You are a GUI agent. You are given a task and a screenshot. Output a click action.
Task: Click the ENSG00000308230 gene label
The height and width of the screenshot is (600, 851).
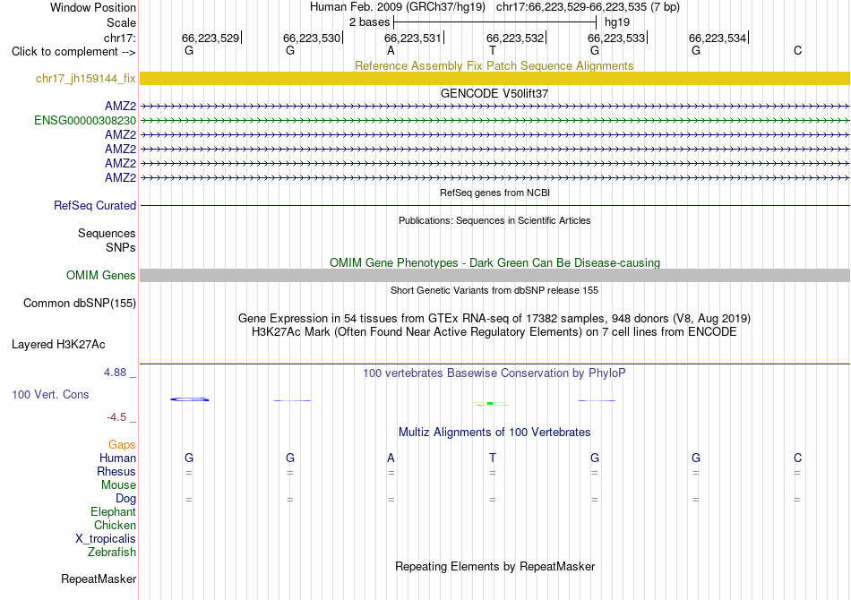click(85, 120)
